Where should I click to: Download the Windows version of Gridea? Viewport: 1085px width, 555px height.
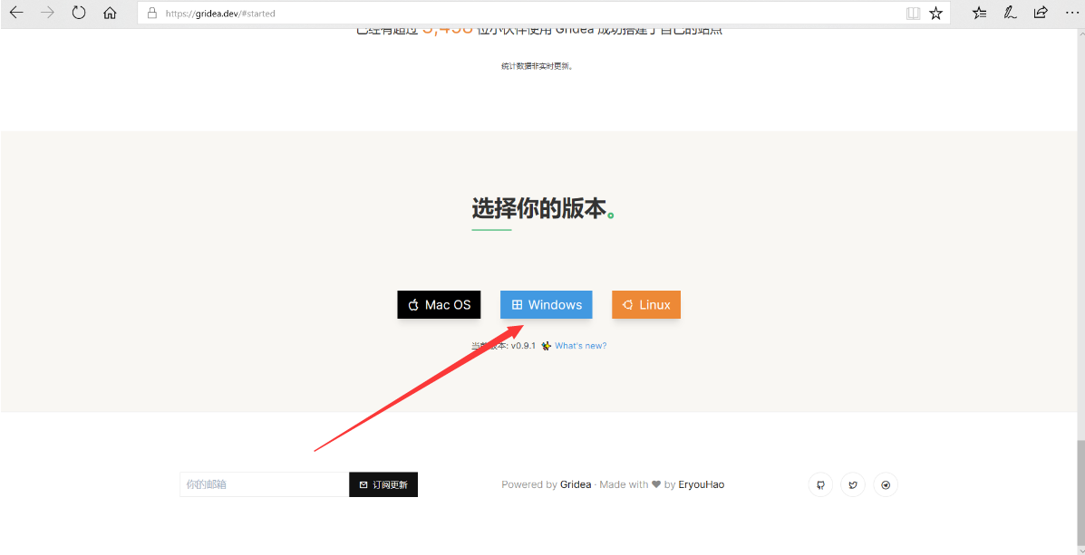coord(546,304)
